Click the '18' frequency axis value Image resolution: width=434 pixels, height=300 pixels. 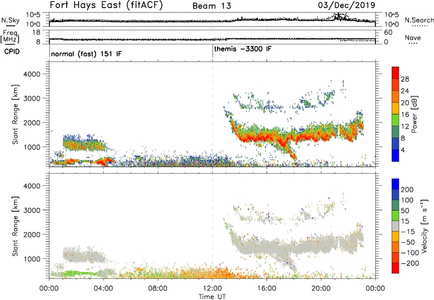pos(36,32)
